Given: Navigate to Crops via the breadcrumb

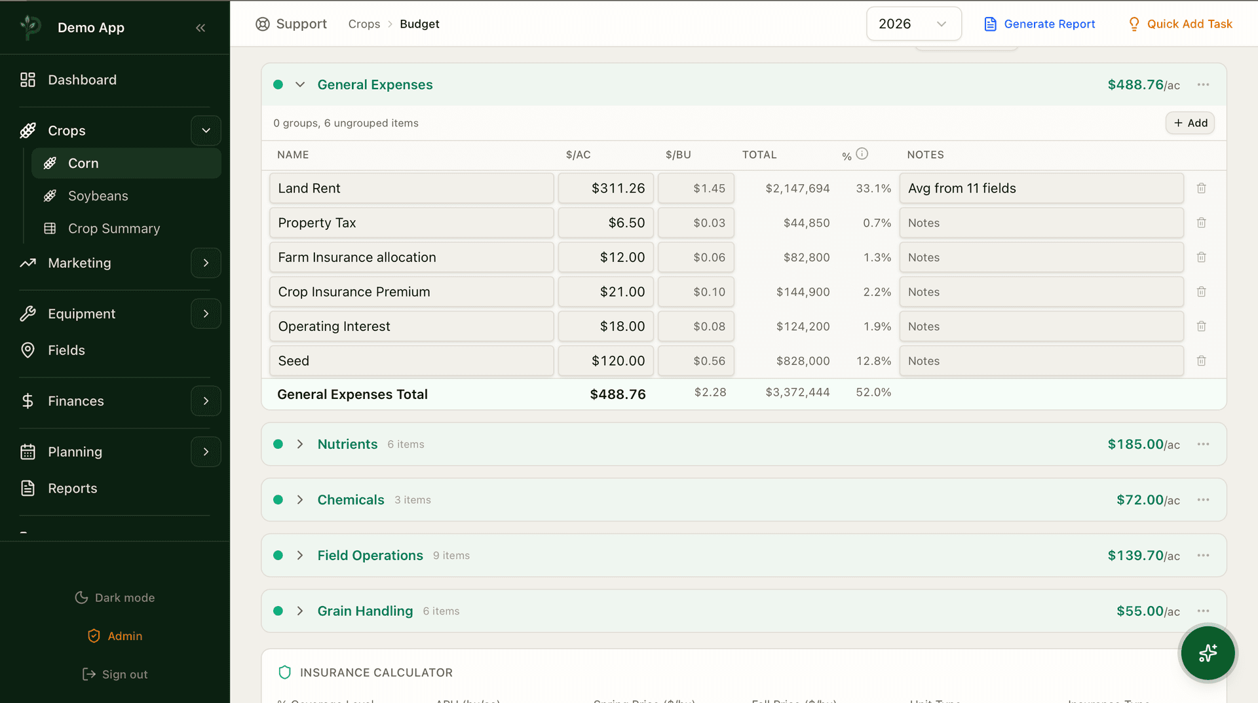Looking at the screenshot, I should point(364,24).
